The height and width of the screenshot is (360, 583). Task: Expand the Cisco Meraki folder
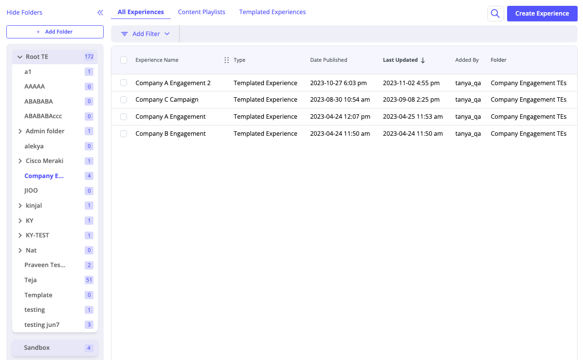pos(20,161)
